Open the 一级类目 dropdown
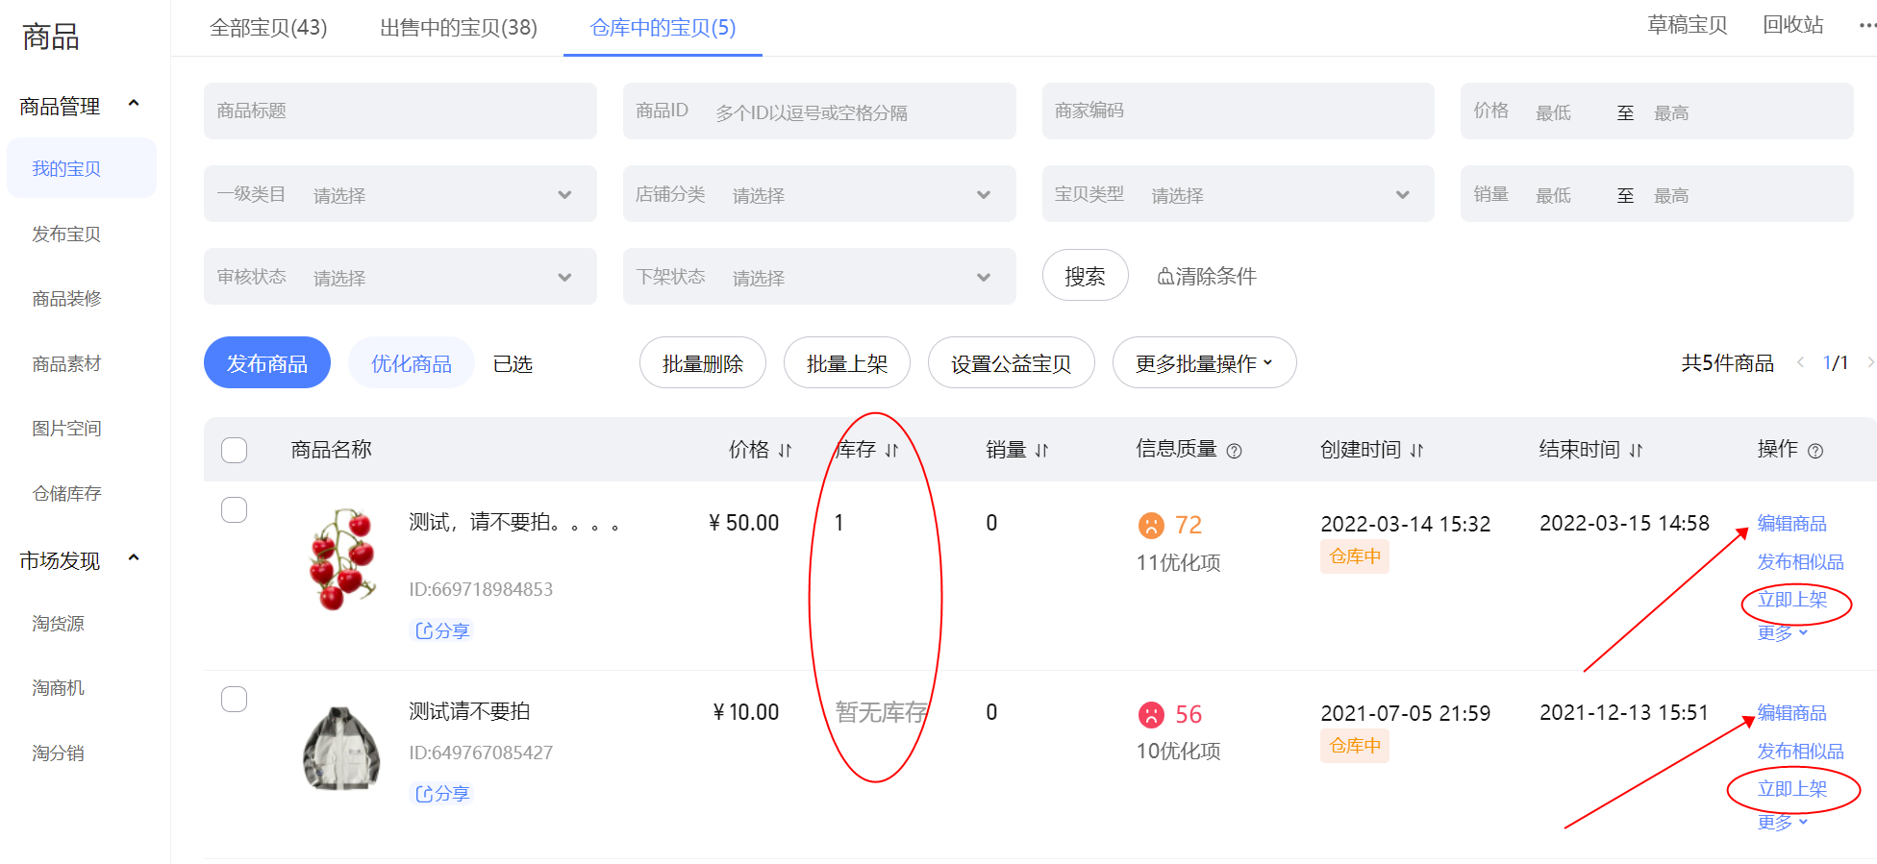 pyautogui.click(x=400, y=194)
